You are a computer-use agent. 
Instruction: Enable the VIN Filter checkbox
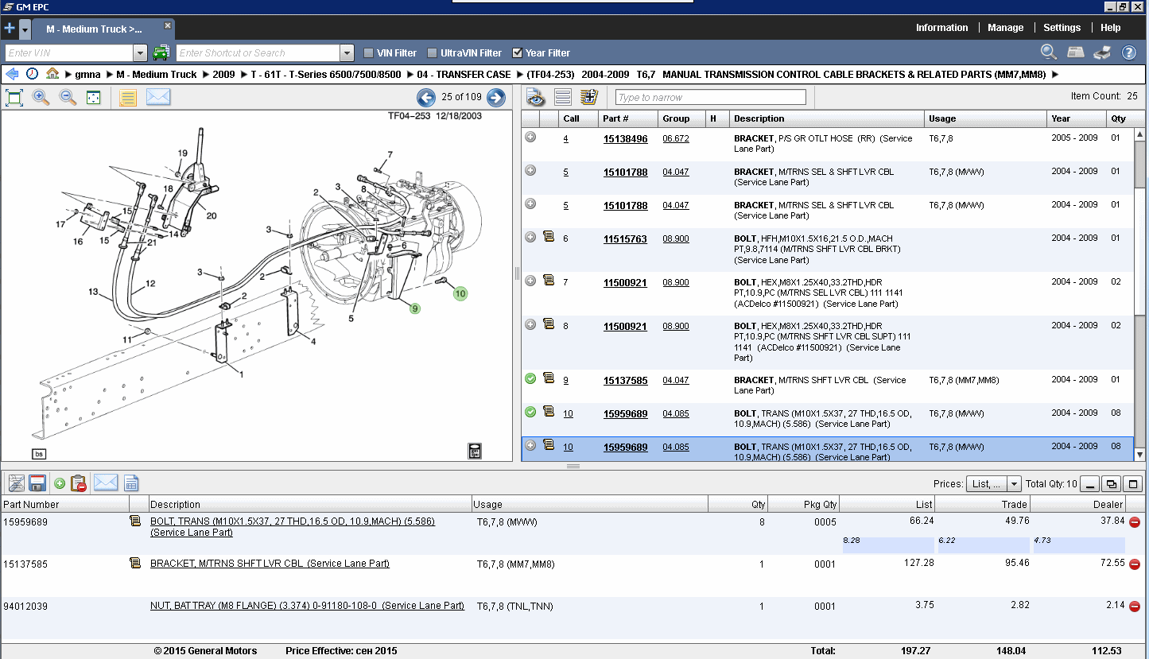coord(368,53)
